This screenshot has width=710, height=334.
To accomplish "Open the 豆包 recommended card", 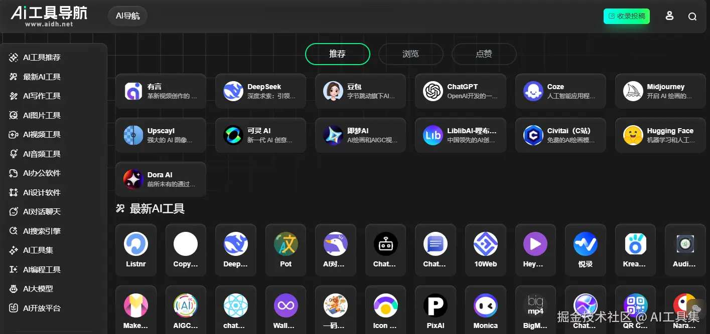I will click(x=360, y=91).
